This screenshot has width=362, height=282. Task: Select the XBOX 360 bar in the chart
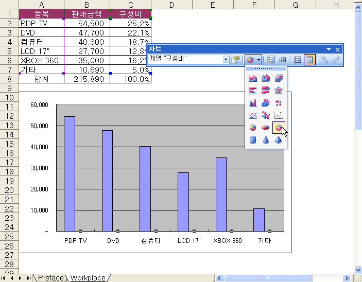coord(221,195)
